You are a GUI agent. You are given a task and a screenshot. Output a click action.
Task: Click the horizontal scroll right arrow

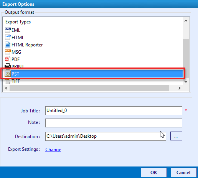(180, 88)
